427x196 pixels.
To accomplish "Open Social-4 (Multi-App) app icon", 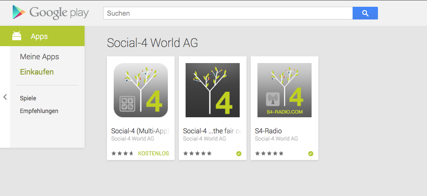I will (141, 90).
